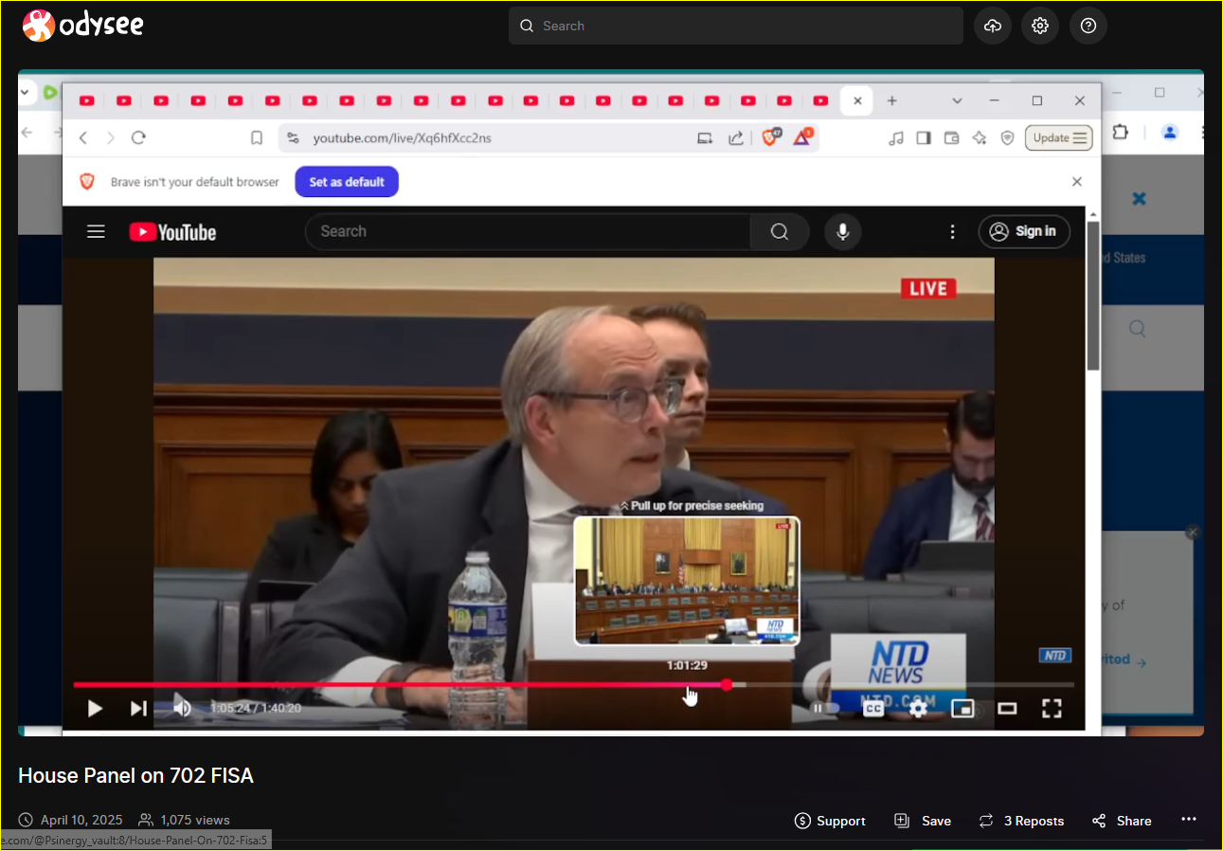Click the seek preview thumbnail
The height and width of the screenshot is (851, 1223).
click(x=687, y=581)
